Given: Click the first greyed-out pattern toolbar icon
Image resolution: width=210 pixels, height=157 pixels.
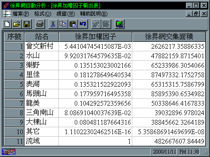Looking at the screenshot, I should coord(96,24).
